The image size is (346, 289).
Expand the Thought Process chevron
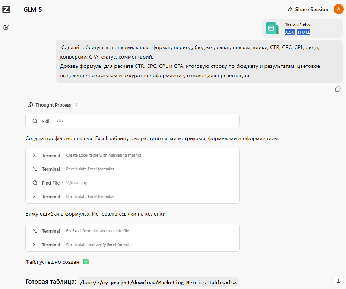click(x=76, y=105)
